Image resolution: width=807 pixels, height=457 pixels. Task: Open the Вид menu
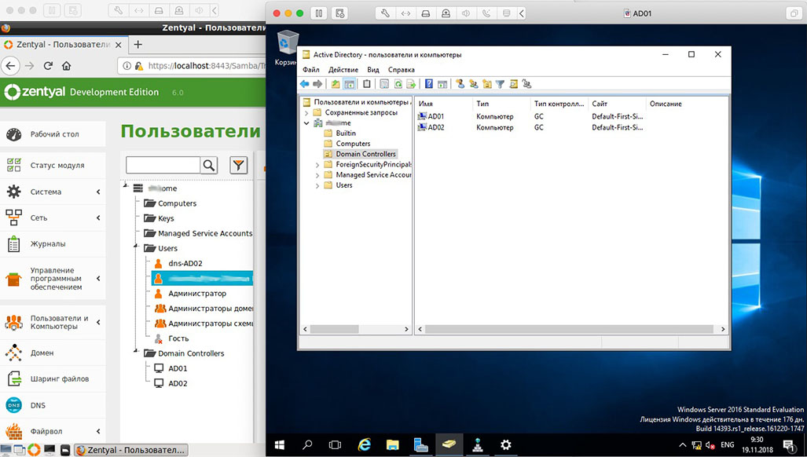373,69
